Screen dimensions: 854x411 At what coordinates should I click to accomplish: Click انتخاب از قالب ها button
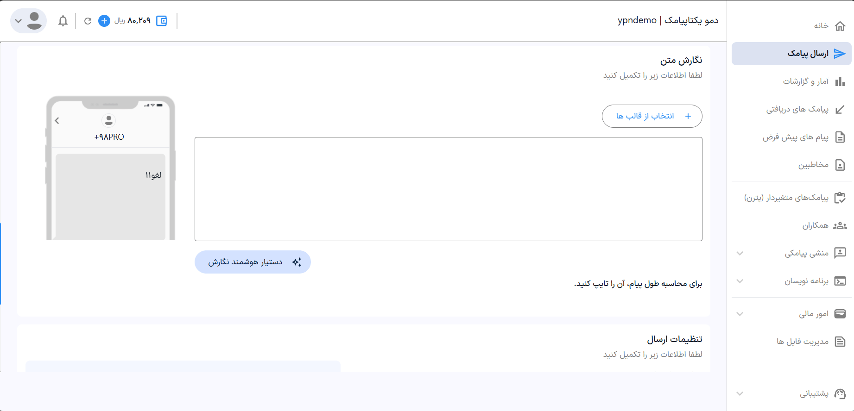652,116
